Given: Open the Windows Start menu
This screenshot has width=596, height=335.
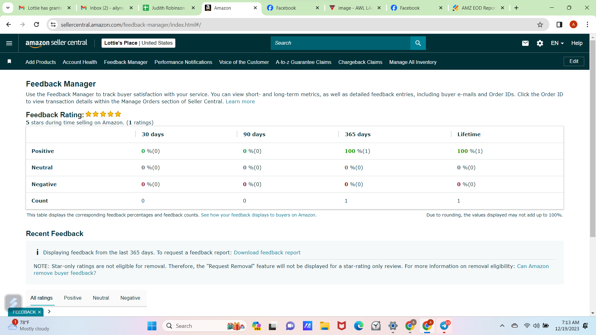Looking at the screenshot, I should tap(152, 326).
